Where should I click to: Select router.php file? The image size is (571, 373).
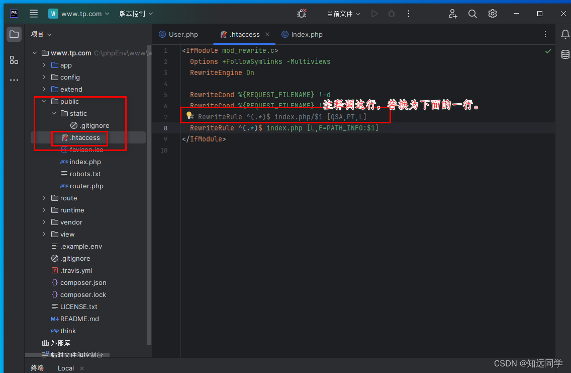[x=82, y=186]
